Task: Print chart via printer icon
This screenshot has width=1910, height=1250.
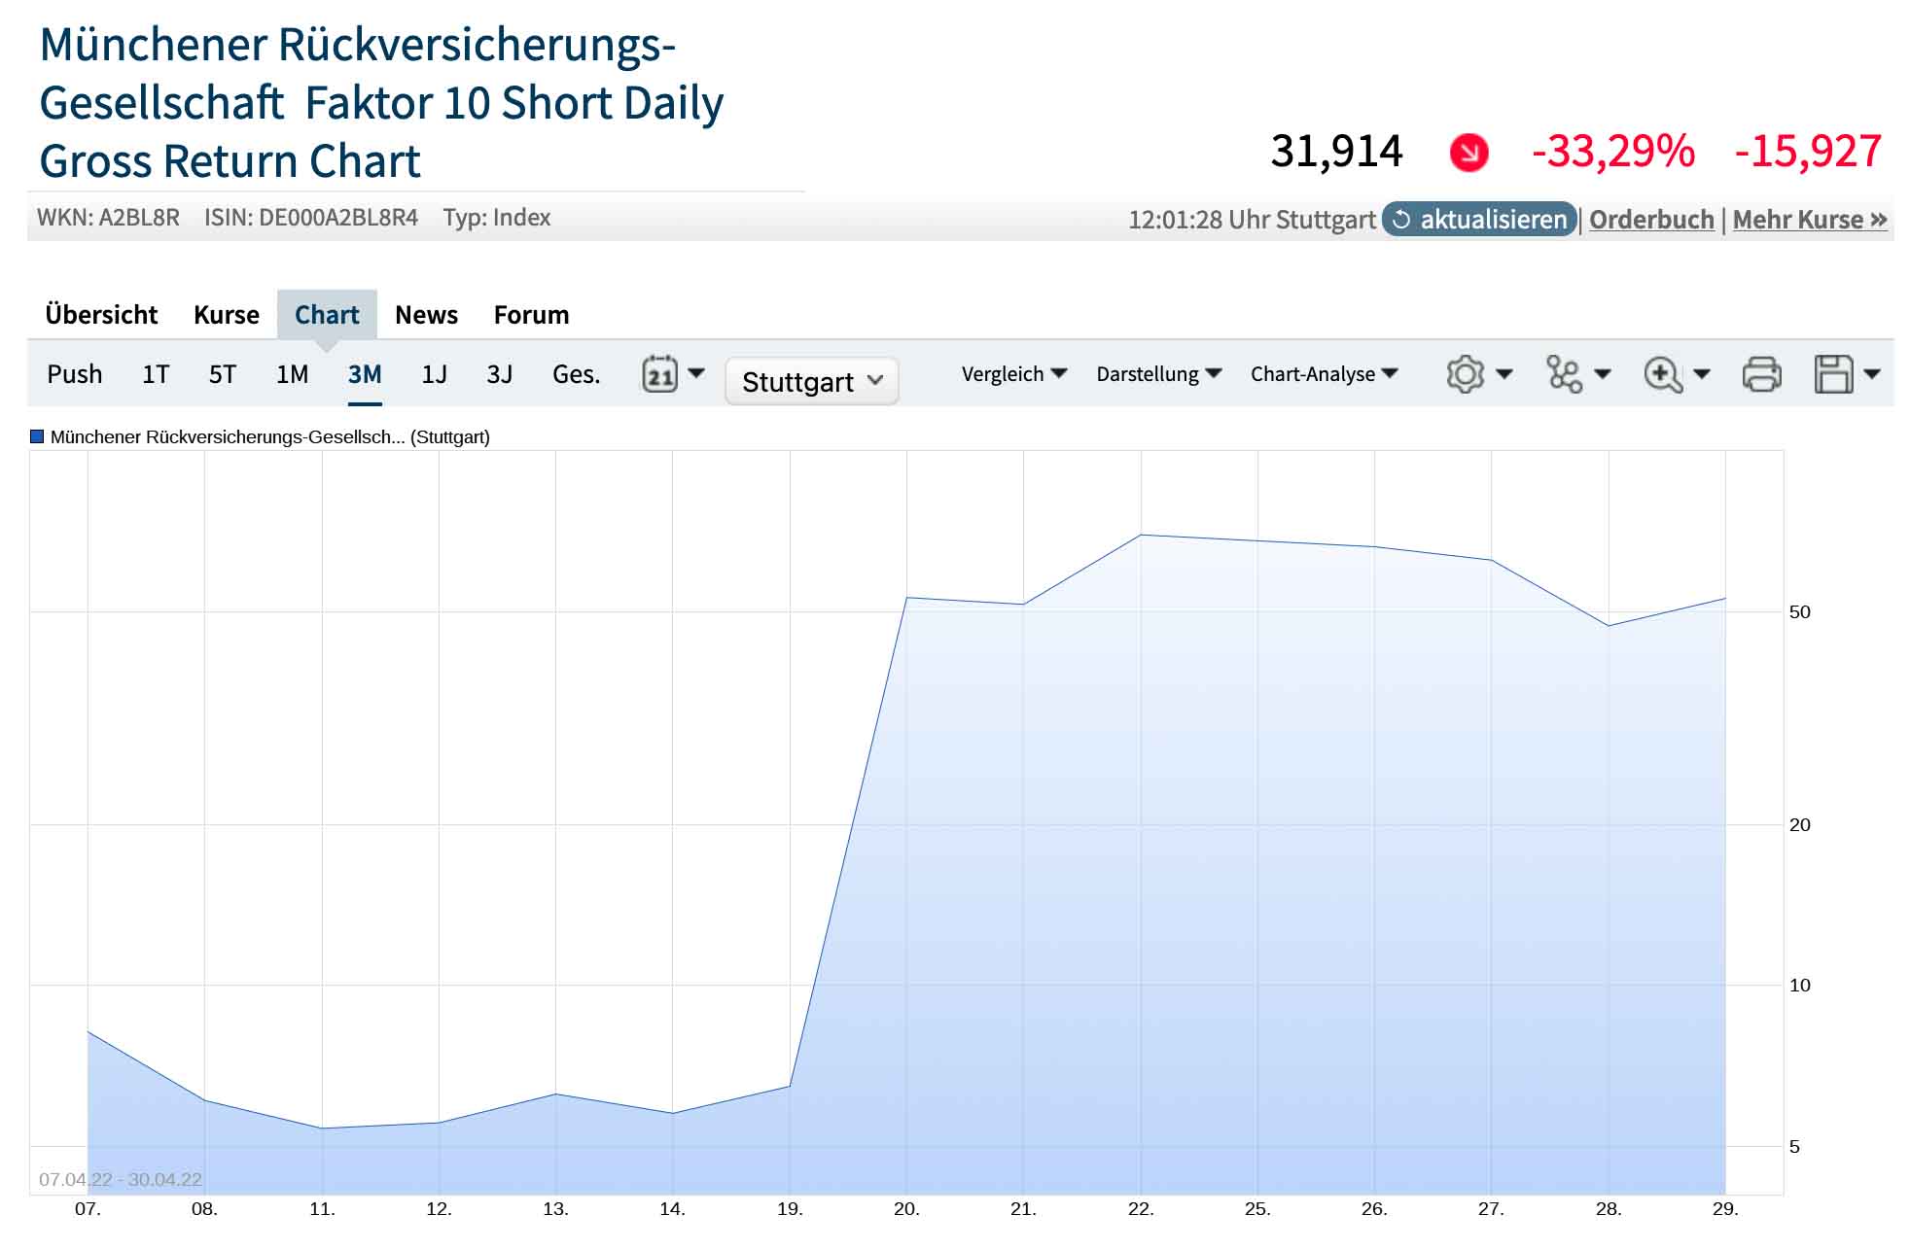Action: click(x=1761, y=374)
